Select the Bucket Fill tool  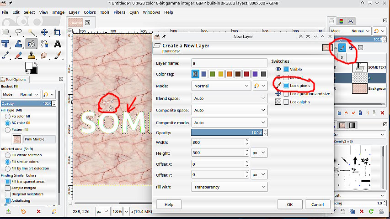click(32, 44)
